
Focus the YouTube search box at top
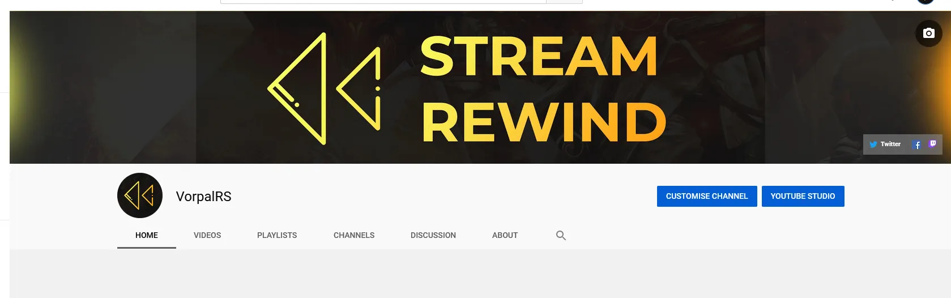point(383,2)
